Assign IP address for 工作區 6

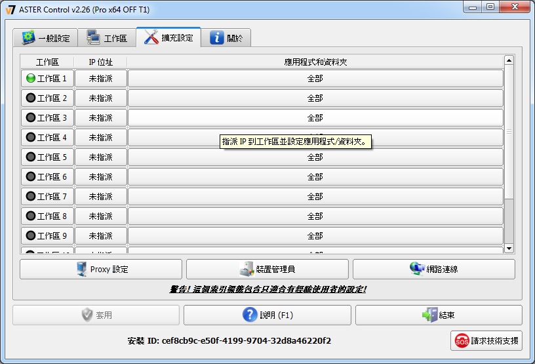coord(101,177)
